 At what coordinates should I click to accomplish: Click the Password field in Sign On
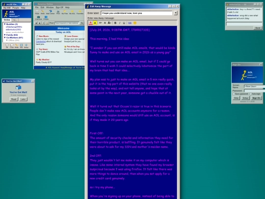pos(254,91)
